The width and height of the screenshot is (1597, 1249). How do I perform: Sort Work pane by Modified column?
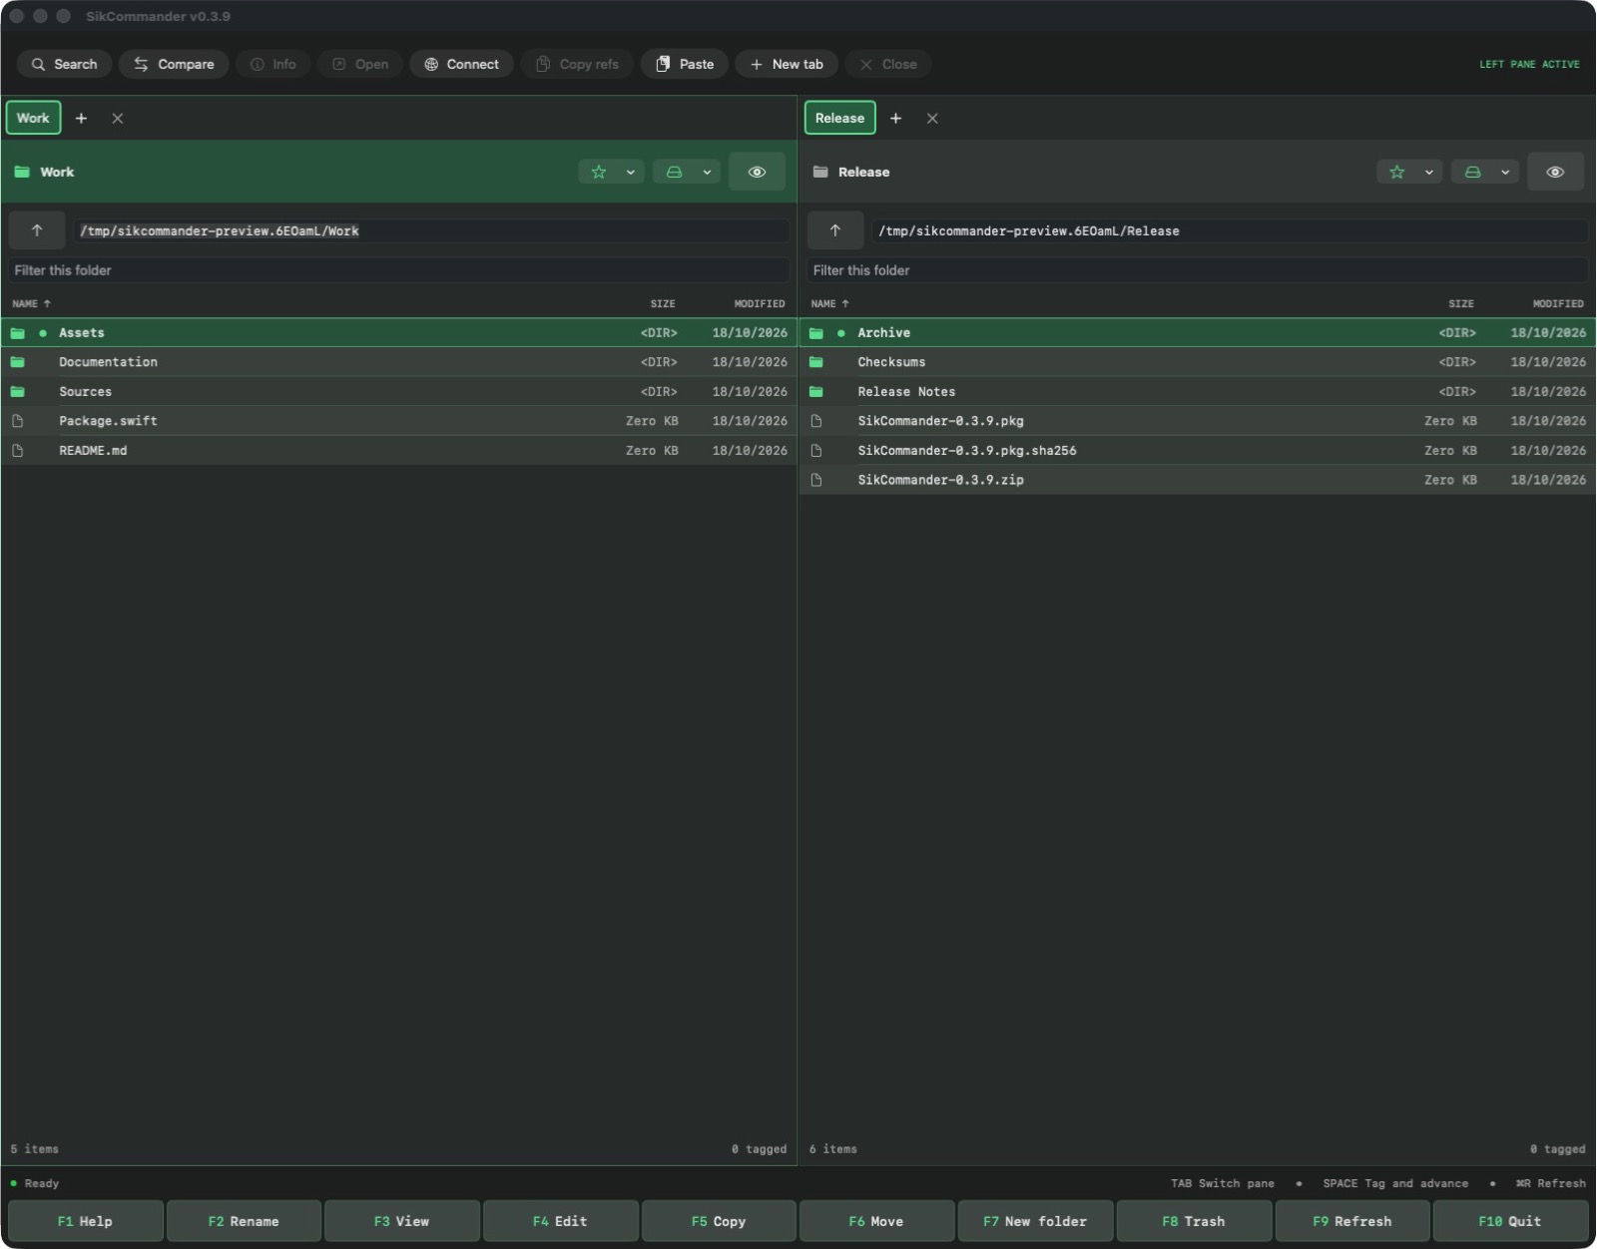click(760, 303)
